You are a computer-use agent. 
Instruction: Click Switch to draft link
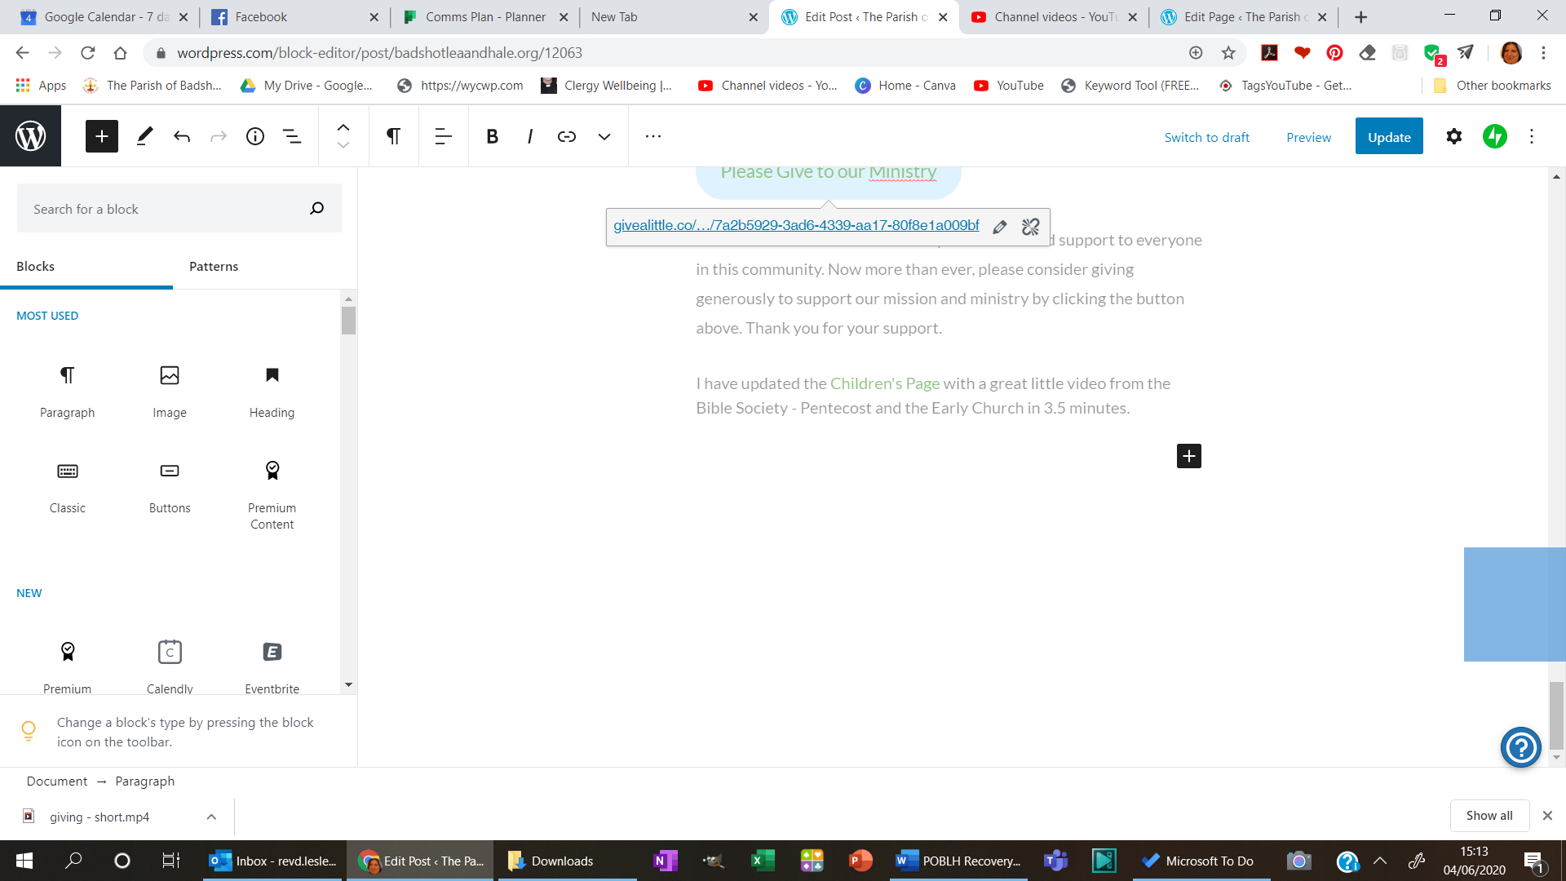click(1206, 137)
